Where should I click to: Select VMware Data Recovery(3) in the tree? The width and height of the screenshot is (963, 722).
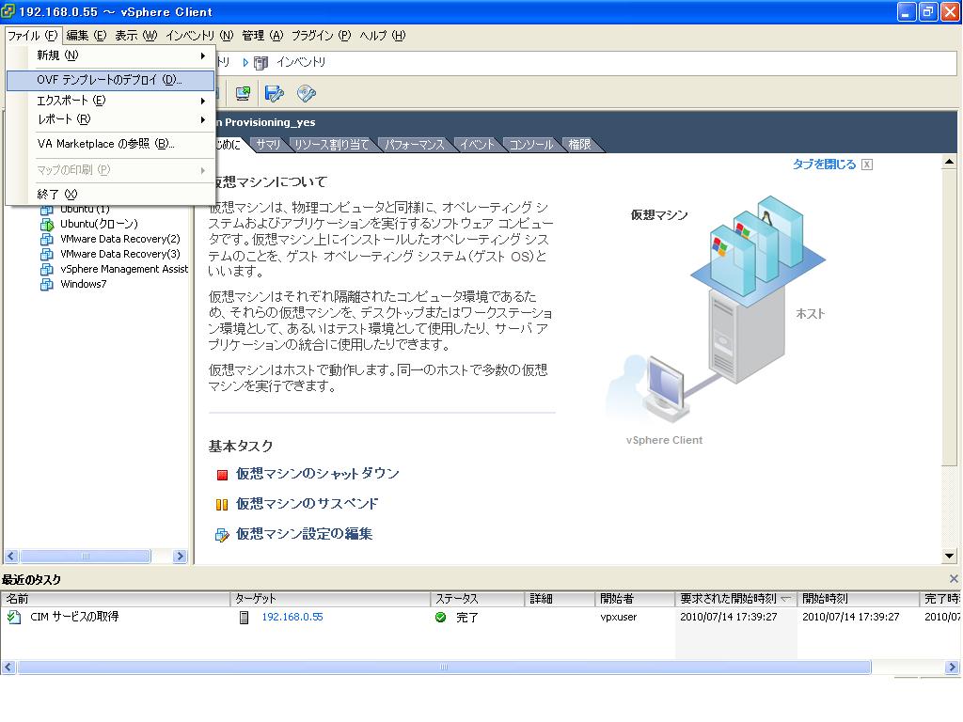[x=120, y=254]
